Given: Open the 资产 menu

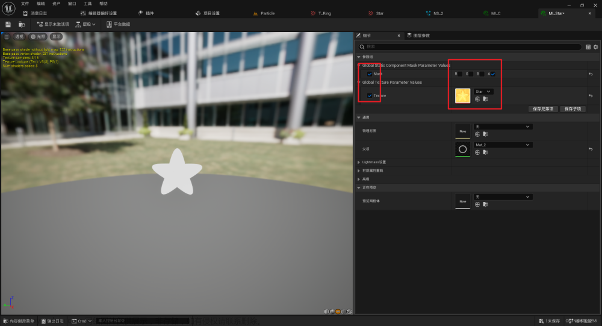Looking at the screenshot, I should click(57, 4).
